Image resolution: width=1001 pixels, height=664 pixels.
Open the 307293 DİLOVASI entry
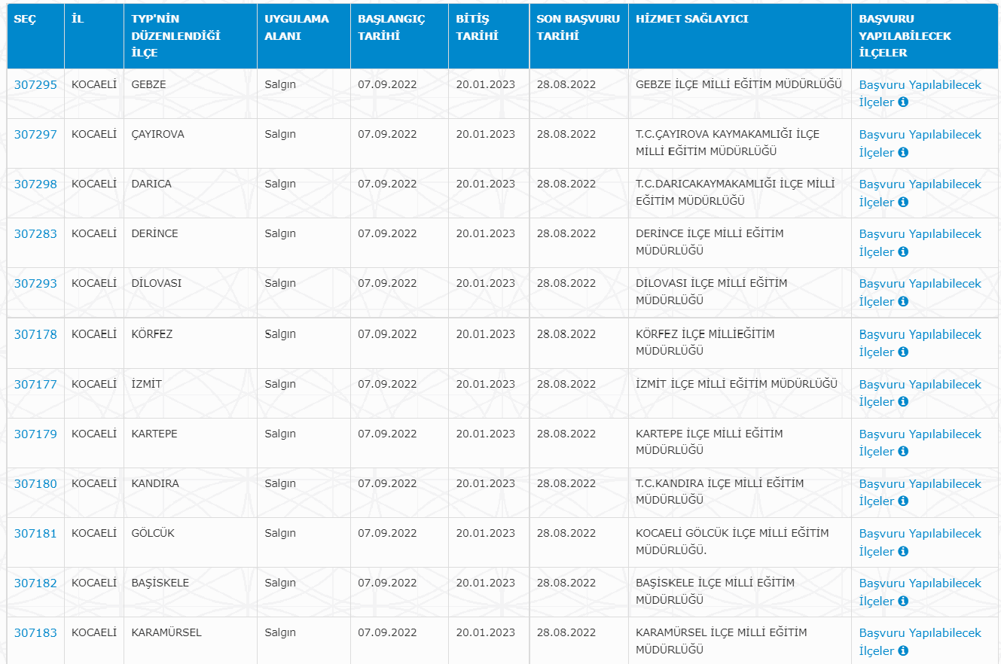pos(35,284)
